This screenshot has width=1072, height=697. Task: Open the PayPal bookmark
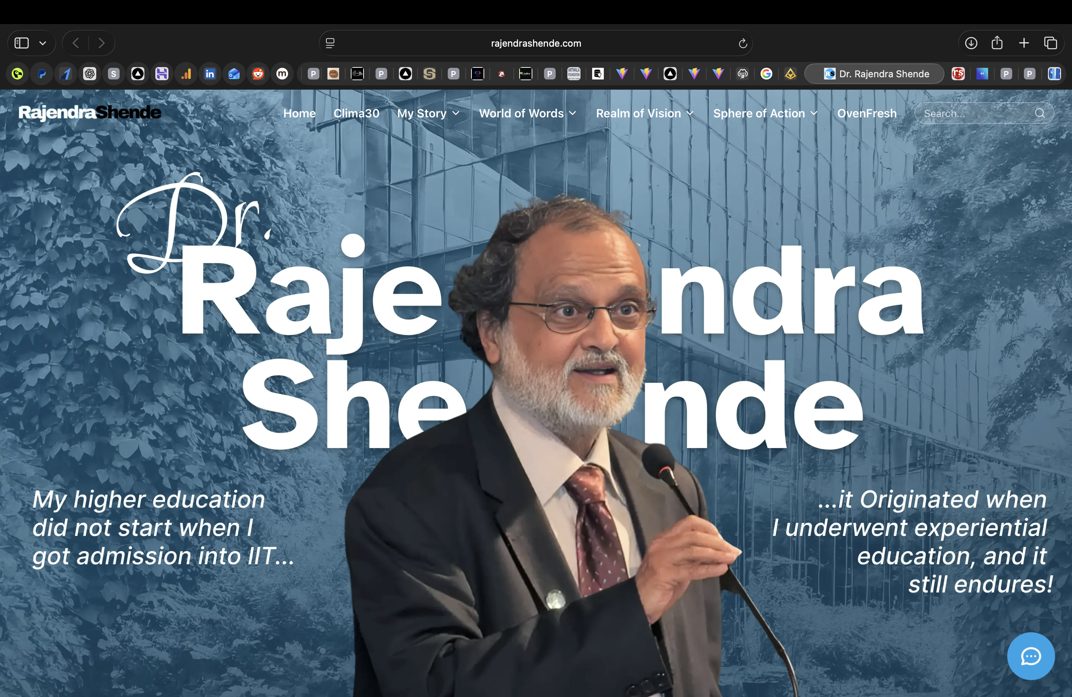pos(42,74)
